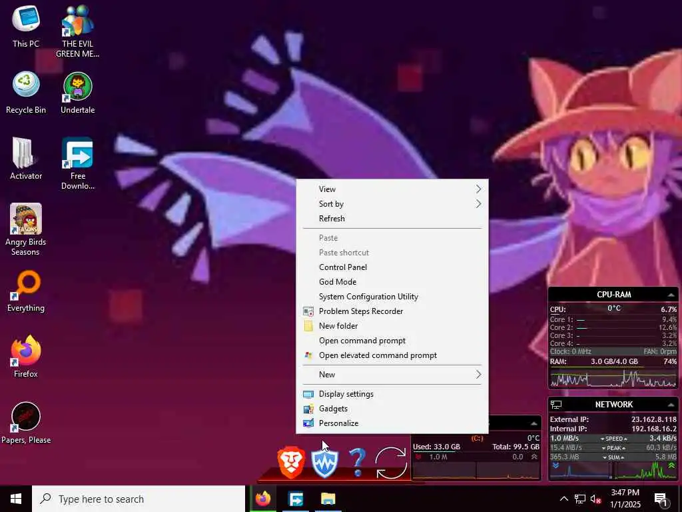The height and width of the screenshot is (512, 682).
Task: Open Display settings from context menu
Action: (392, 394)
